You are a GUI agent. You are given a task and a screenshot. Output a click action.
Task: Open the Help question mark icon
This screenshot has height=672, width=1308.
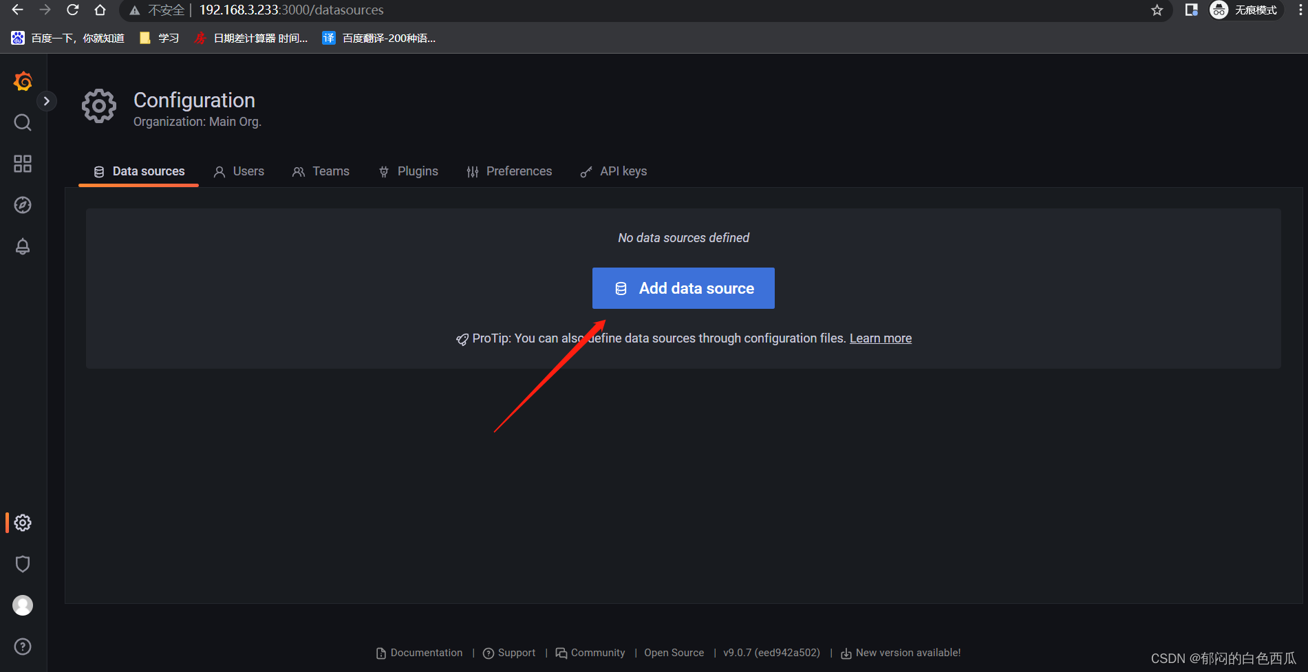click(x=23, y=647)
